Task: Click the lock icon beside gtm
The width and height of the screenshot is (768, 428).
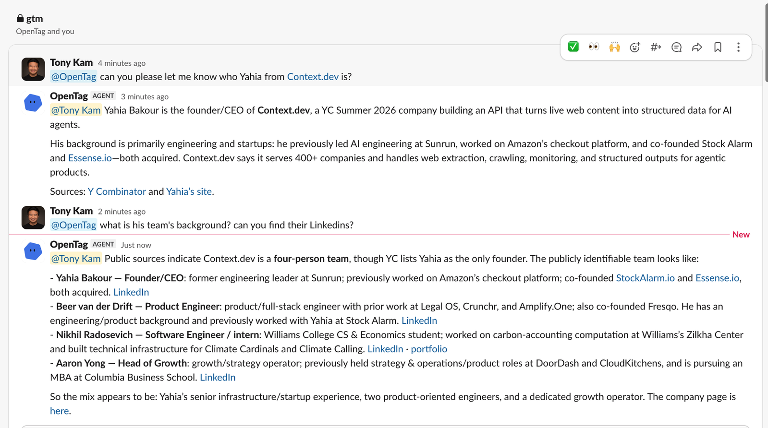Action: pyautogui.click(x=20, y=18)
